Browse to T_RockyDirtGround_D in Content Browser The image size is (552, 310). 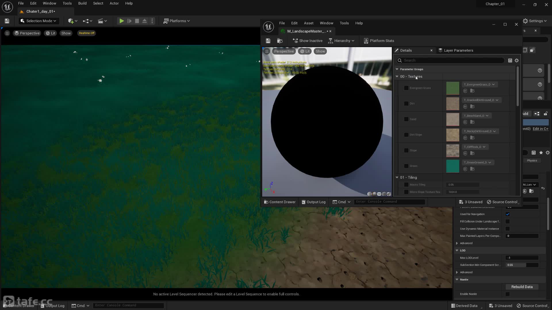tap(472, 138)
